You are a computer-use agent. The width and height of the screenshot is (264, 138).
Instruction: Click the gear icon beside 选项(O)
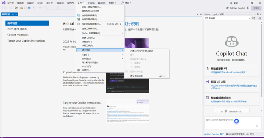(x=78, y=70)
